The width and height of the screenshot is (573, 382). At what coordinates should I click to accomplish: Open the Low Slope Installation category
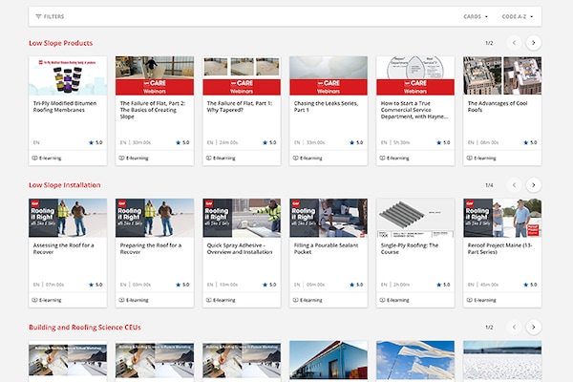click(x=65, y=184)
